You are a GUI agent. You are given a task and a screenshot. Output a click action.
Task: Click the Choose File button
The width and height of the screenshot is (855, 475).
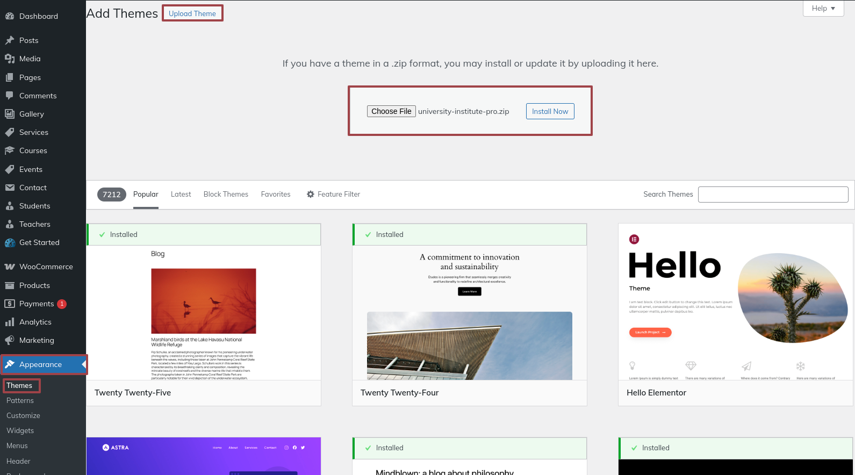point(391,111)
